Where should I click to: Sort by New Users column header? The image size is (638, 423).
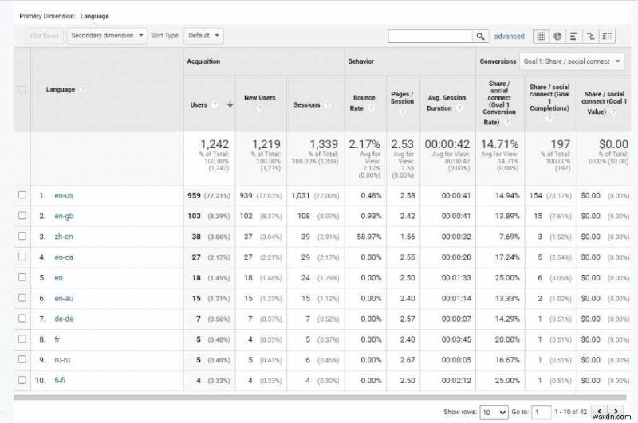260,98
